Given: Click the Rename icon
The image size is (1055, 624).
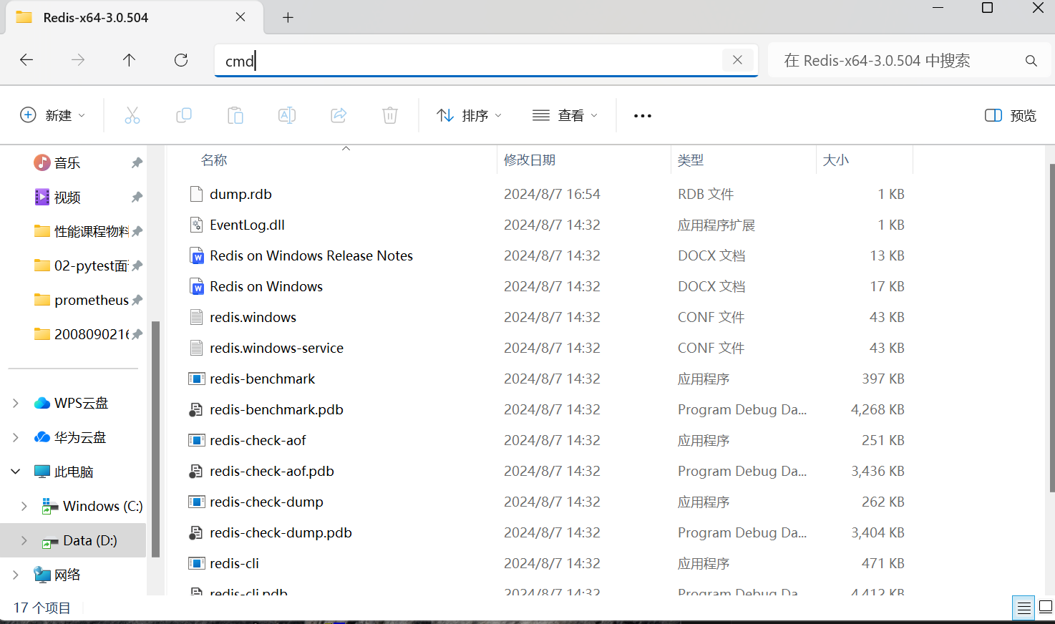Looking at the screenshot, I should click(x=287, y=115).
